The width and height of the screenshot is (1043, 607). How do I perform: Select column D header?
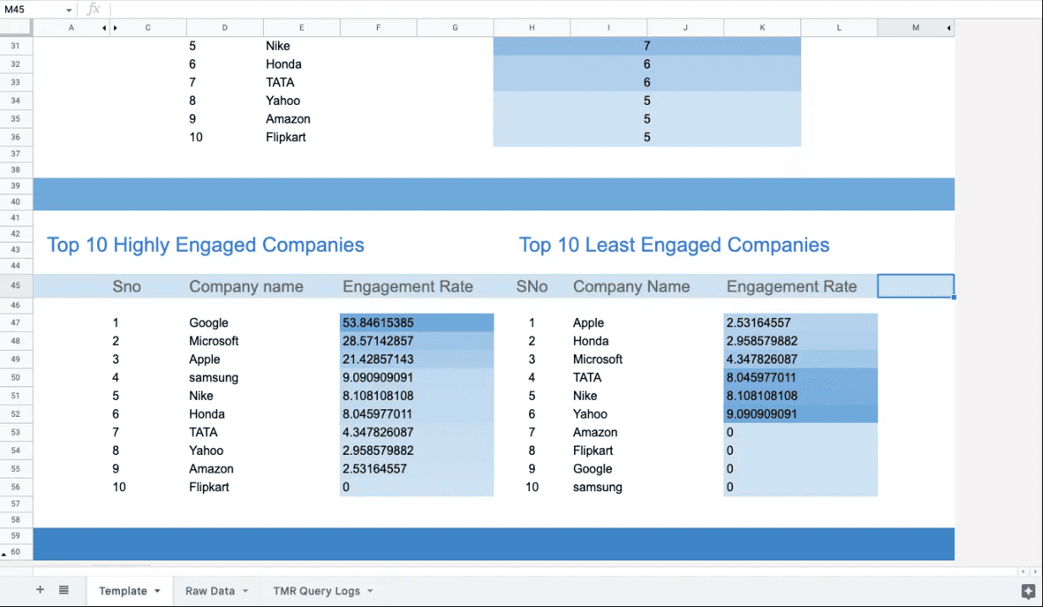(x=225, y=28)
